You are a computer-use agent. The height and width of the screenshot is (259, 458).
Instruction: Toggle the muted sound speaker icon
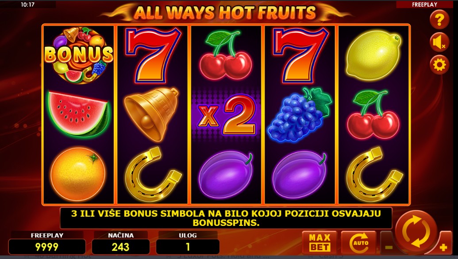click(x=439, y=42)
